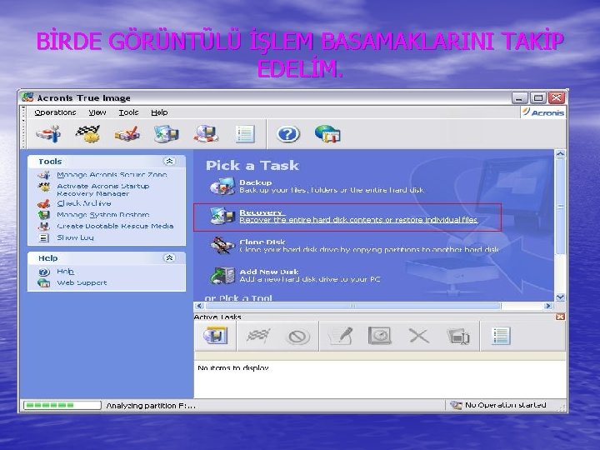Collapse the Tools panel chevron
The width and height of the screenshot is (600, 450).
[x=169, y=161]
